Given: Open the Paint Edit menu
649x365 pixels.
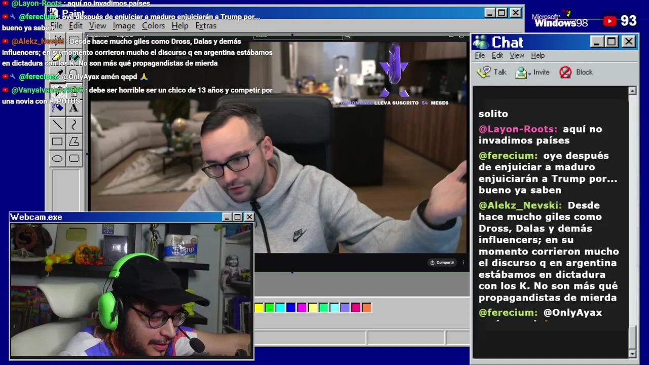Looking at the screenshot, I should point(76,26).
